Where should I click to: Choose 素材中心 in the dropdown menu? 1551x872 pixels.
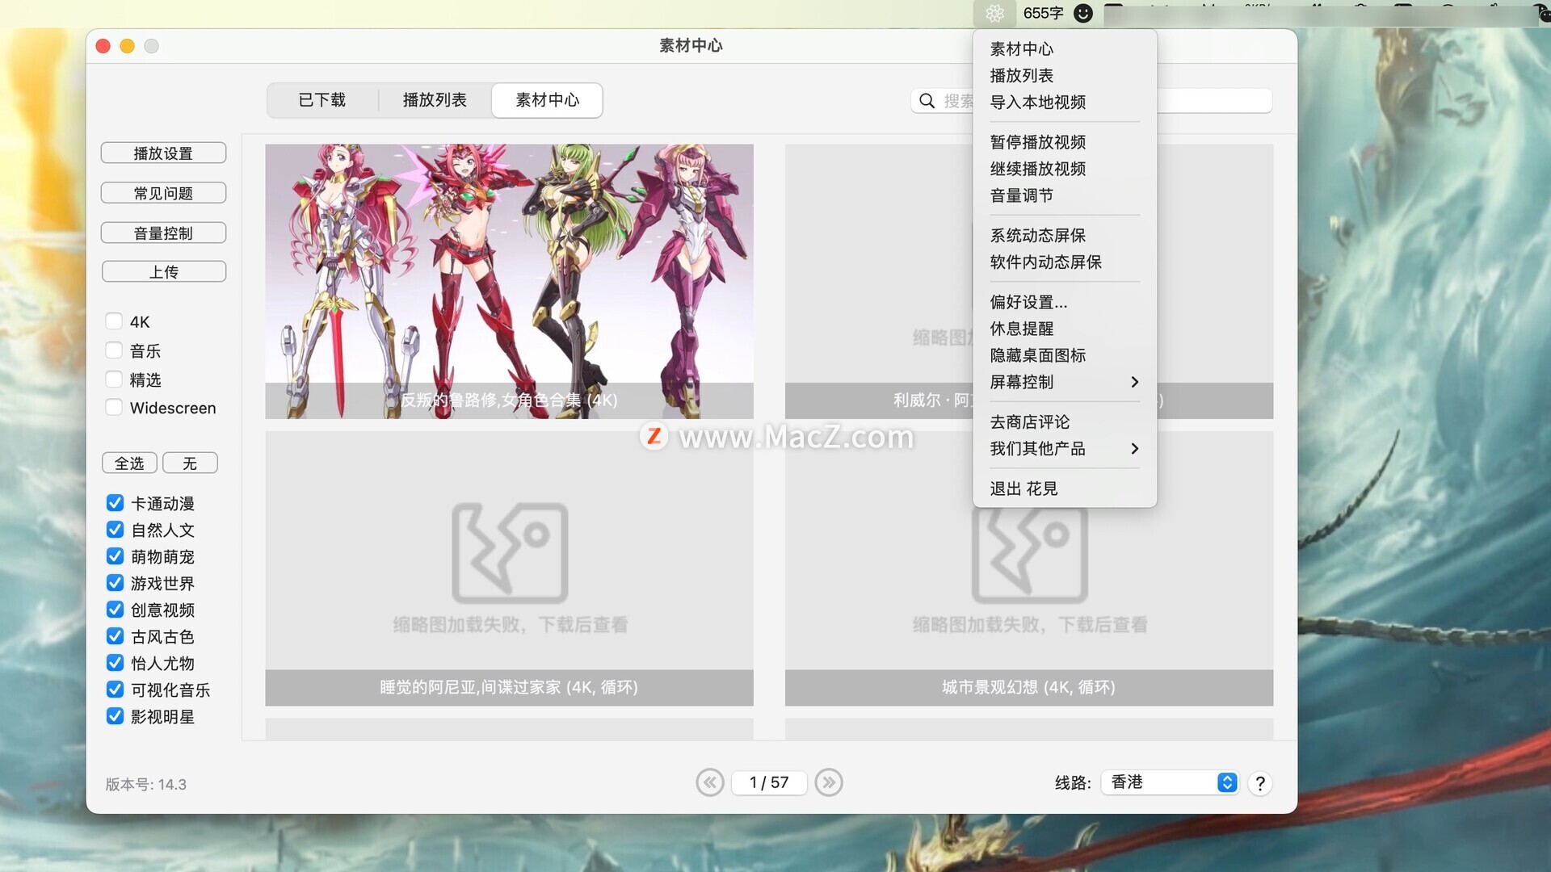[x=1065, y=49]
